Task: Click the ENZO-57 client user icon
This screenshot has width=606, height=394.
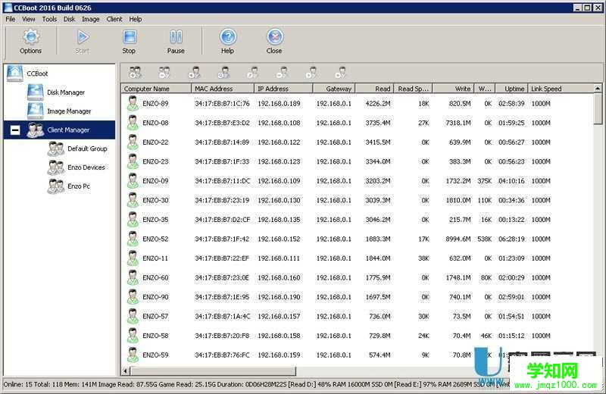Action: point(133,316)
